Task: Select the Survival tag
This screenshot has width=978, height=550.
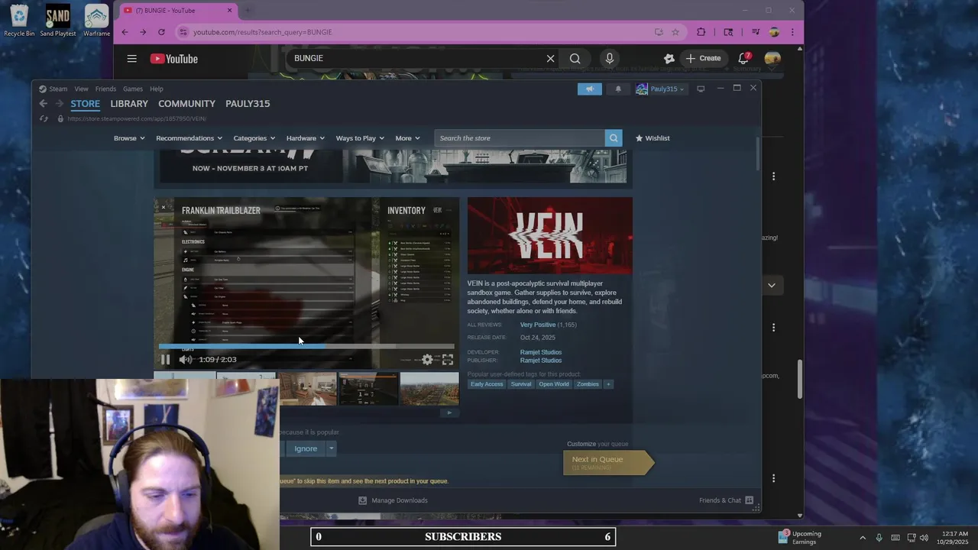Action: (x=521, y=384)
